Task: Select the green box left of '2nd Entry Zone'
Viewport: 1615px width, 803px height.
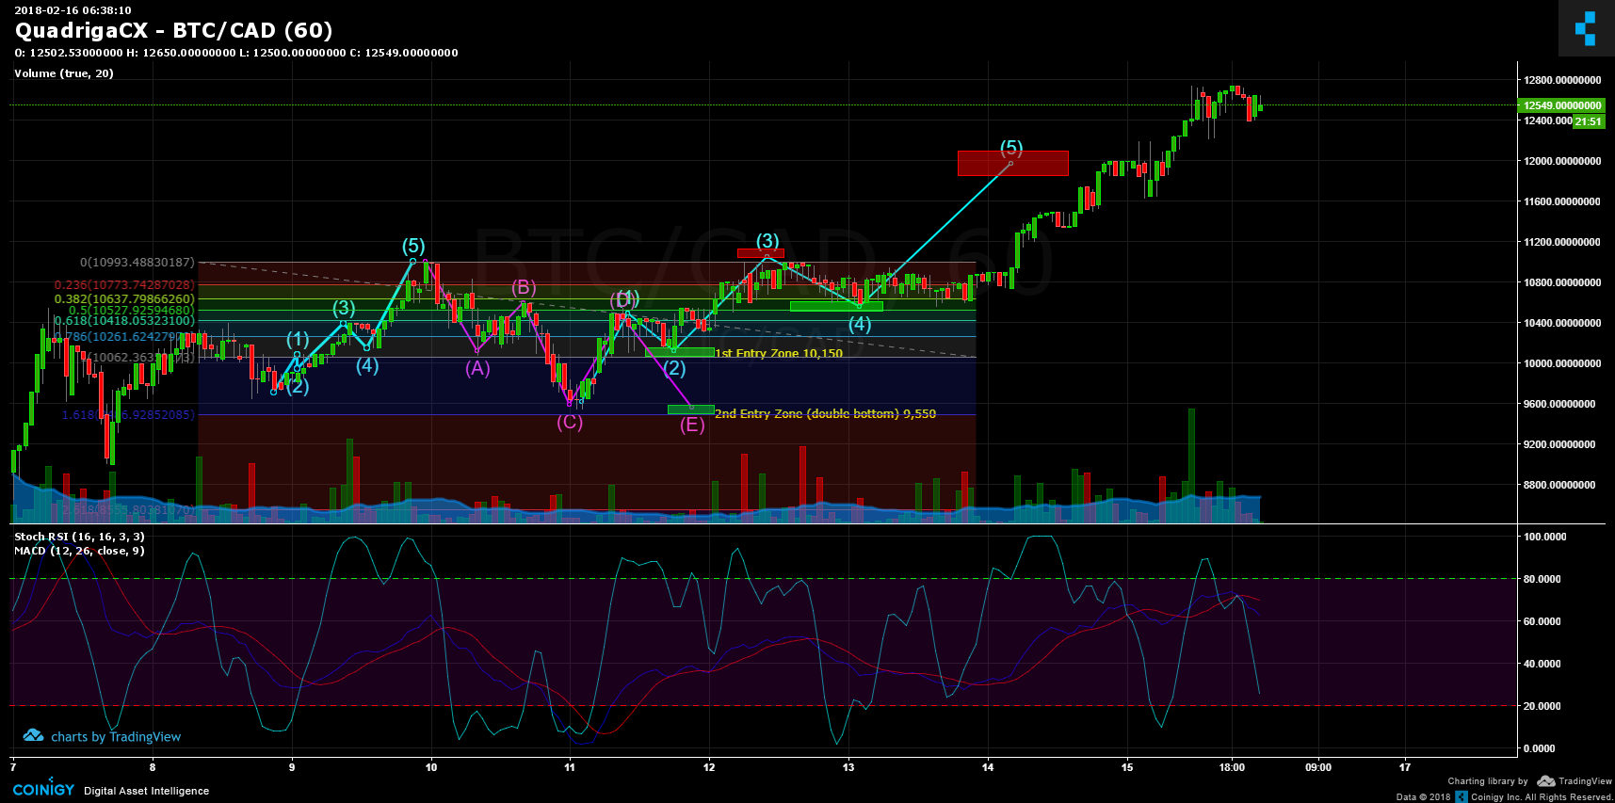Action: [691, 410]
